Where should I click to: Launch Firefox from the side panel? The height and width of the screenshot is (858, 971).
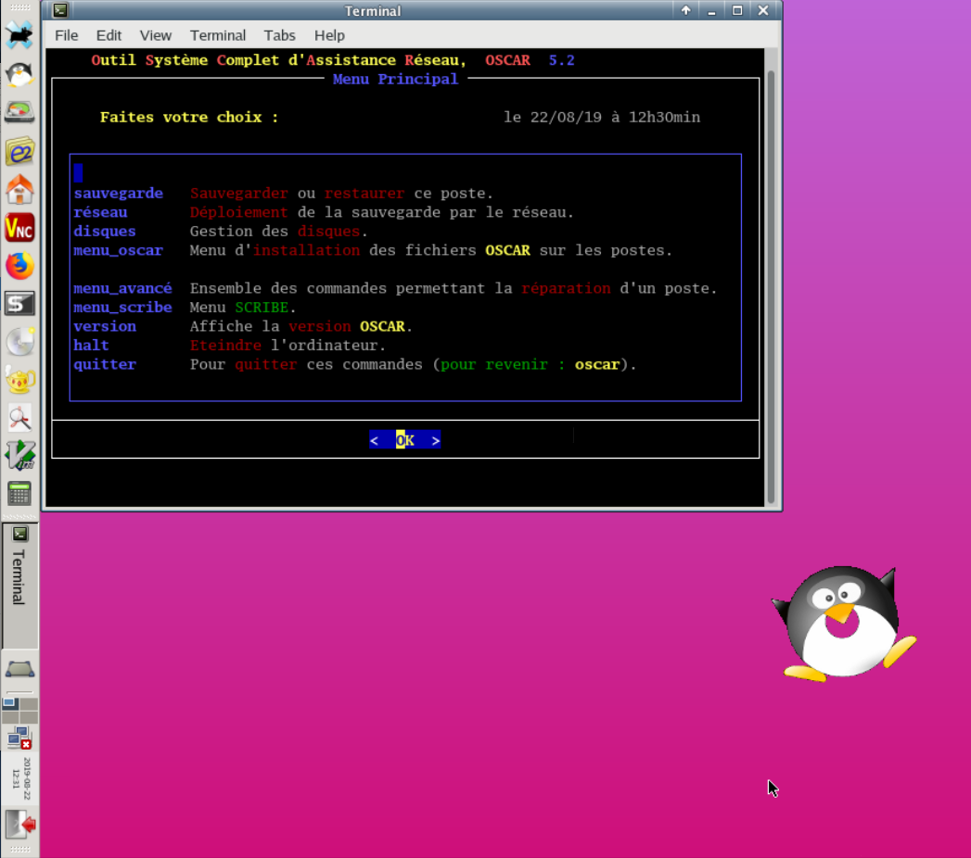point(19,266)
